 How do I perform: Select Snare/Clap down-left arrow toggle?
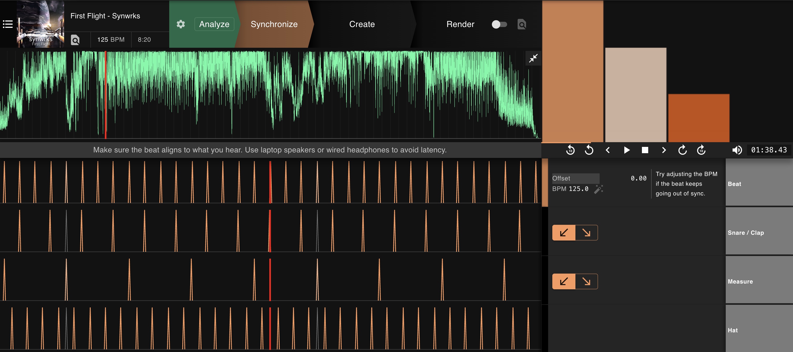(564, 232)
